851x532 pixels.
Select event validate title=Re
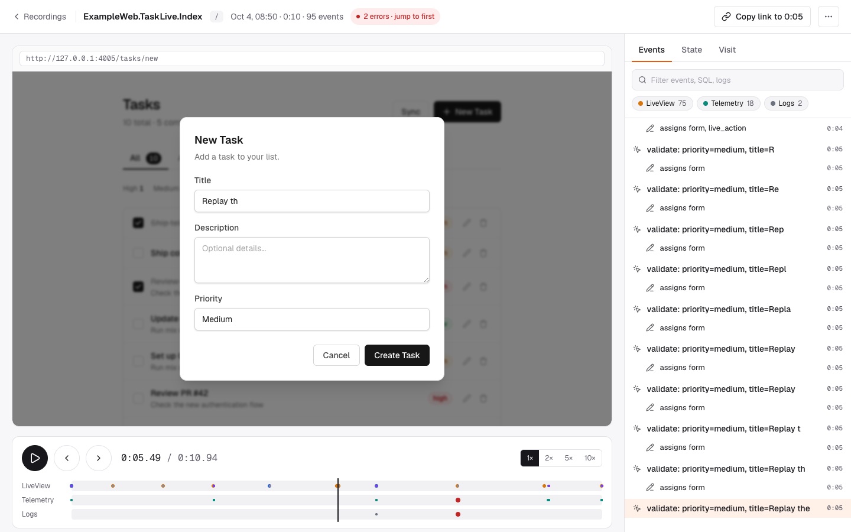pos(738,189)
